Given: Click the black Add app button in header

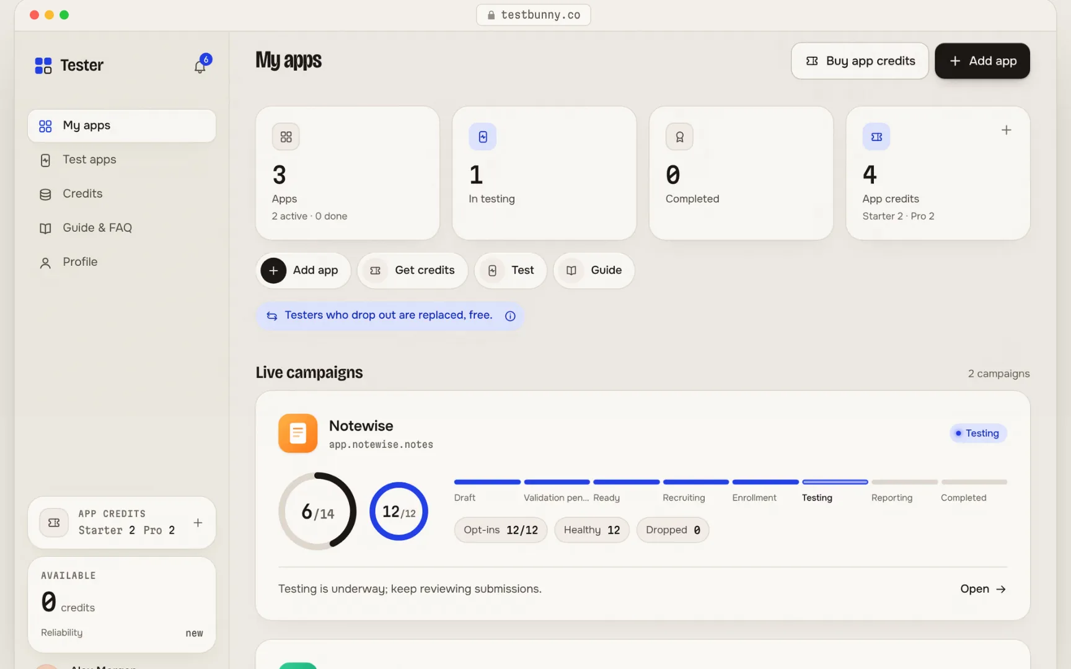Looking at the screenshot, I should click(x=982, y=61).
